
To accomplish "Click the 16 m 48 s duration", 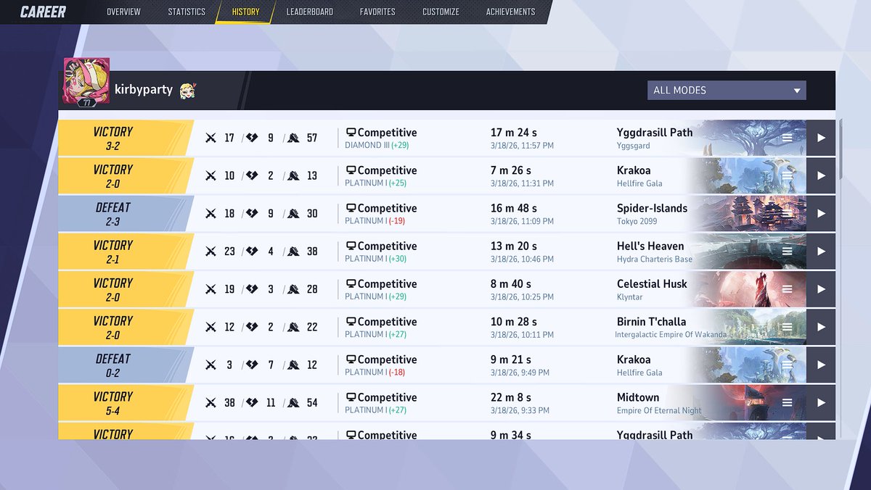I will click(514, 208).
